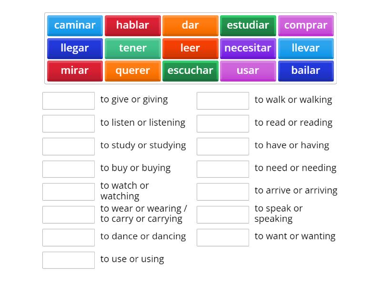Select the purple 'comprar' tile
Image resolution: width=381 pixels, height=286 pixels.
pos(306,25)
